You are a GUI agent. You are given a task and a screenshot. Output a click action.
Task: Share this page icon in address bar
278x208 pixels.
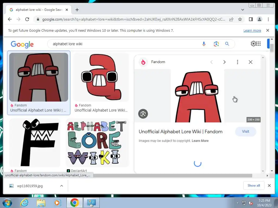coord(231,19)
